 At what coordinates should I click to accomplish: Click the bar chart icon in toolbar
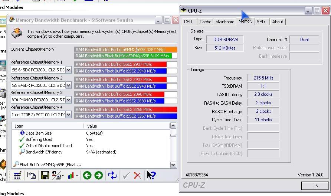(71, 176)
